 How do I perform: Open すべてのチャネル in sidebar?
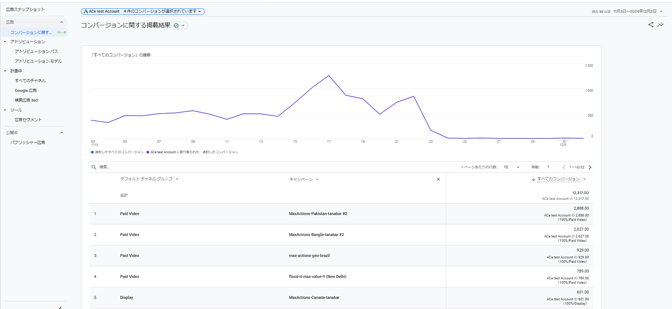pos(30,81)
